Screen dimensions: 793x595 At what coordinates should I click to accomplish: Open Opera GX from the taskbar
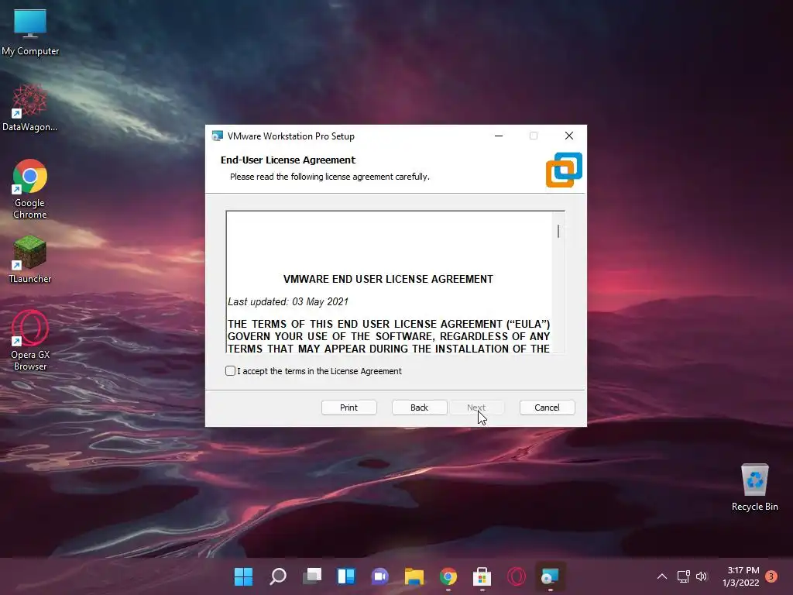517,576
